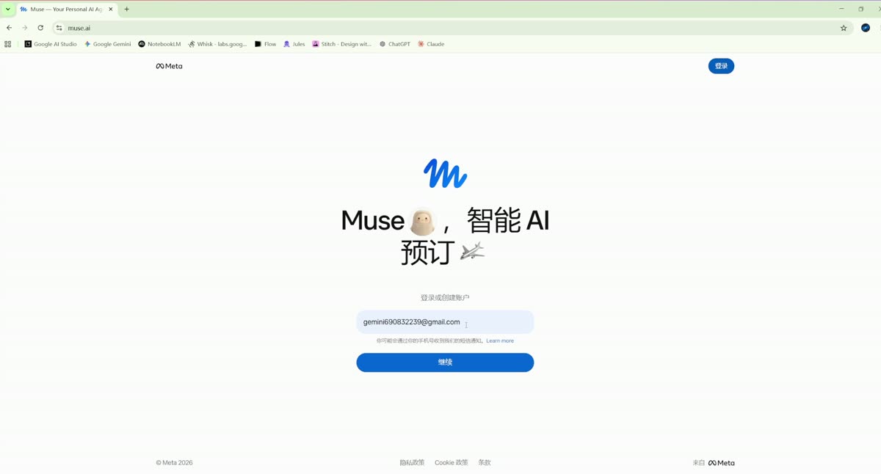The width and height of the screenshot is (881, 474).
Task: Open the Flow bookmark
Action: [265, 44]
